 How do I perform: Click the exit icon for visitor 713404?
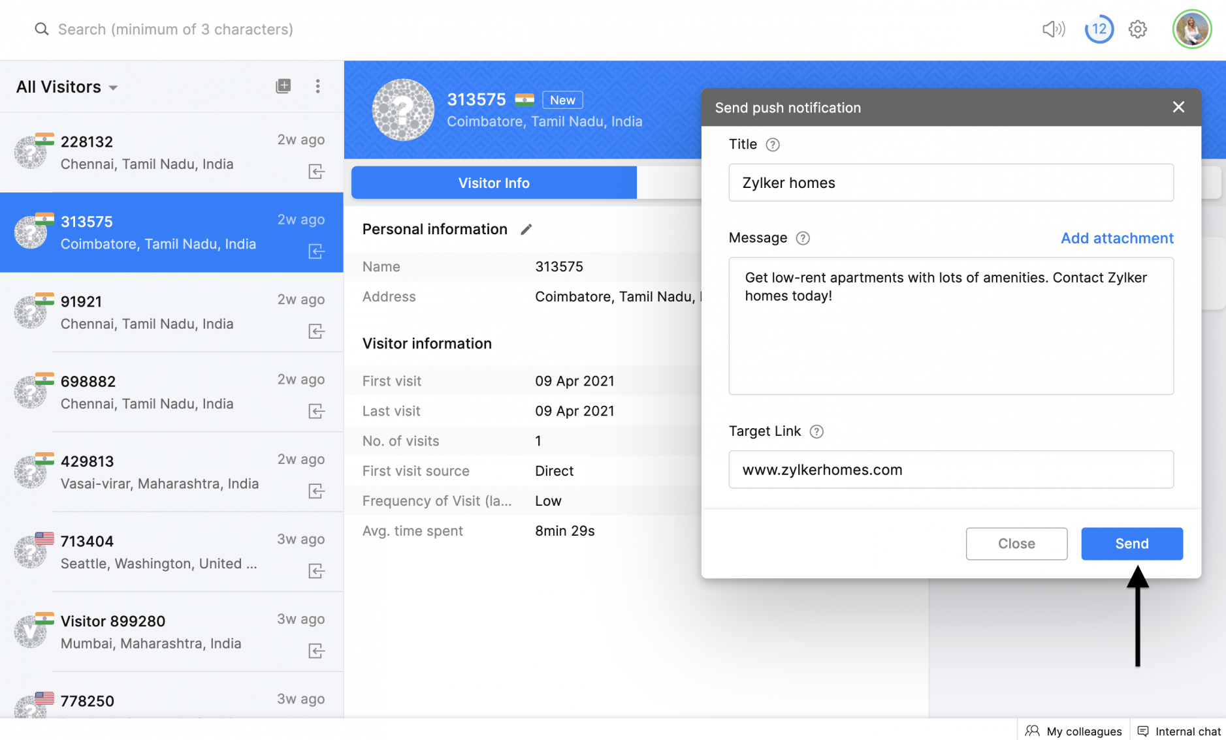coord(317,571)
